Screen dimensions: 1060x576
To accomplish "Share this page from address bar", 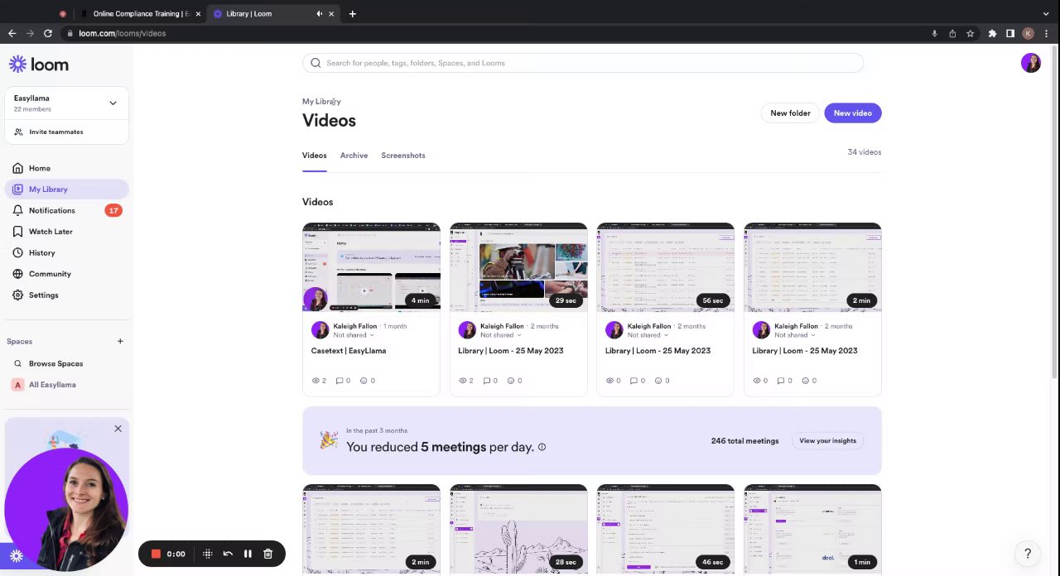I will 952,33.
